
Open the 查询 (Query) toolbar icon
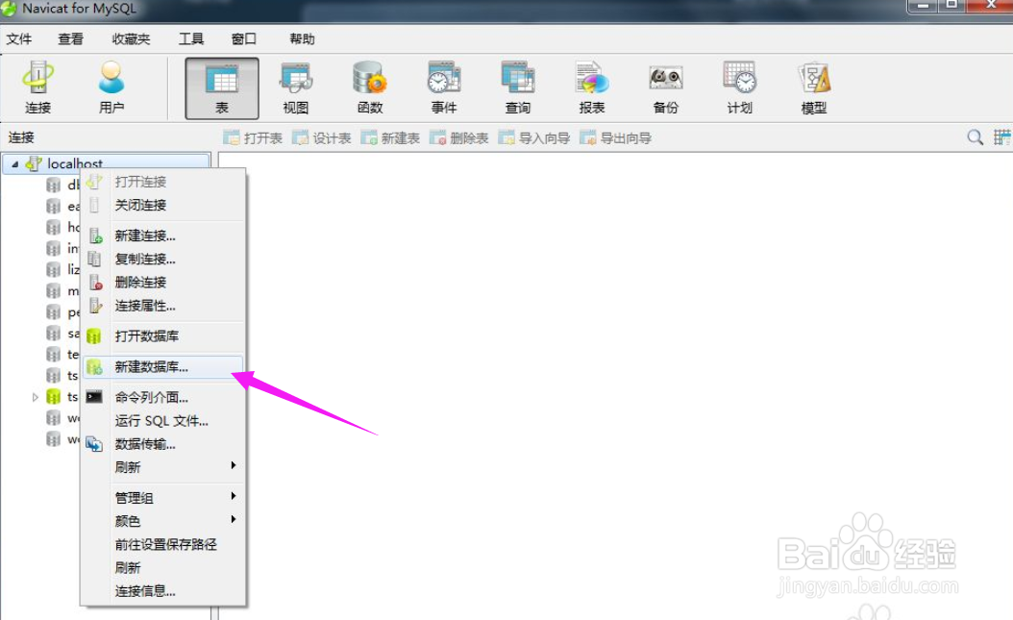click(517, 88)
